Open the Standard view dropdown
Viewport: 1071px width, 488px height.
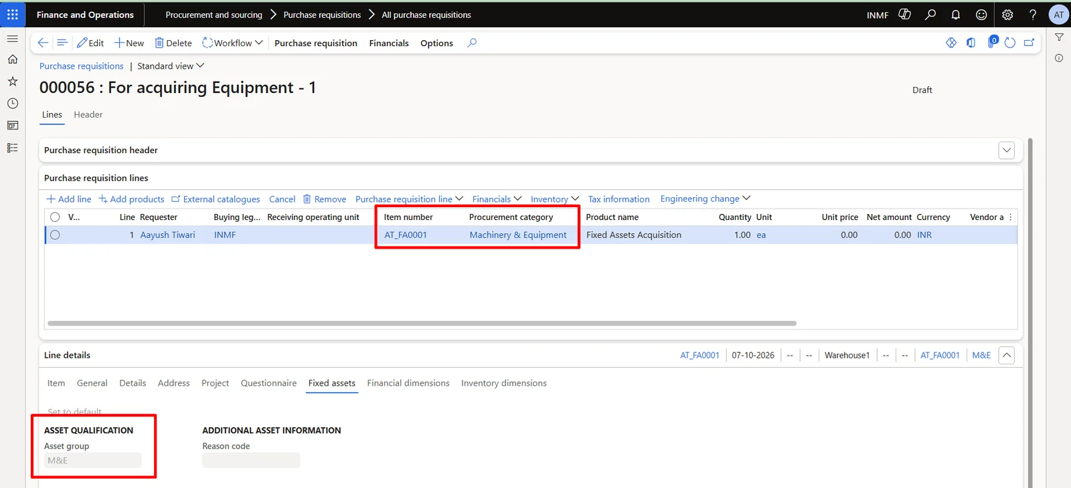tap(171, 66)
